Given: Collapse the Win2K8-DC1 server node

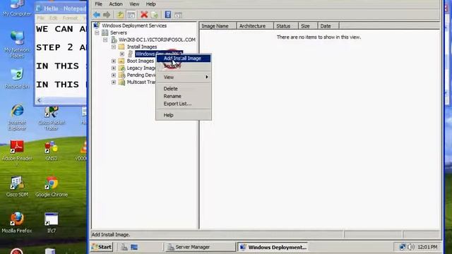Looking at the screenshot, I should pyautogui.click(x=105, y=40).
